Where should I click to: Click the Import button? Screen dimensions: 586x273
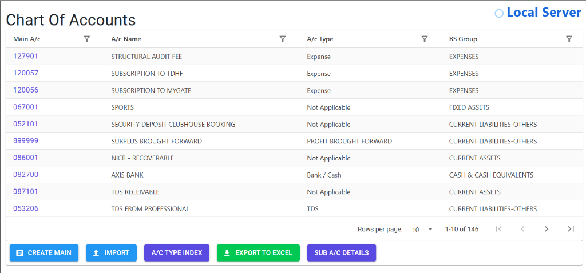click(112, 253)
